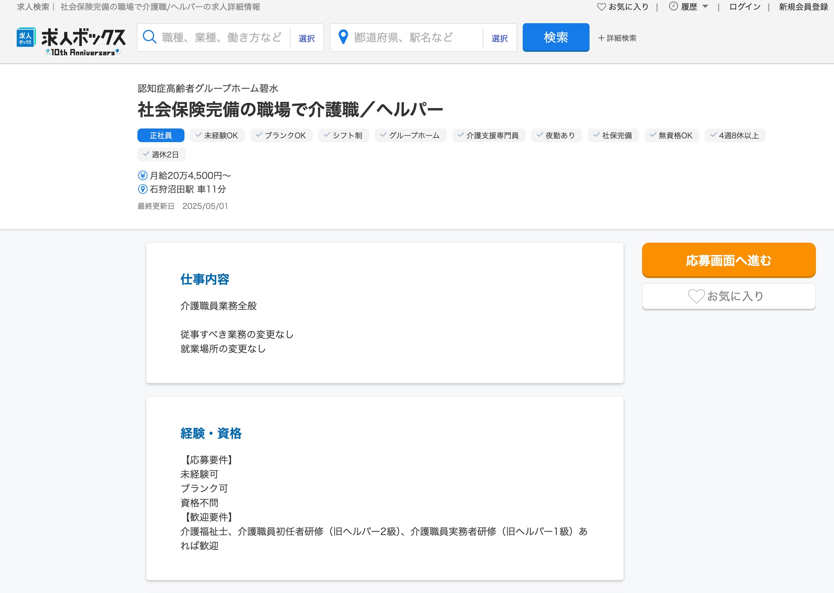Click the location pin icon in the area search field
Image resolution: width=834 pixels, height=593 pixels.
(x=344, y=37)
